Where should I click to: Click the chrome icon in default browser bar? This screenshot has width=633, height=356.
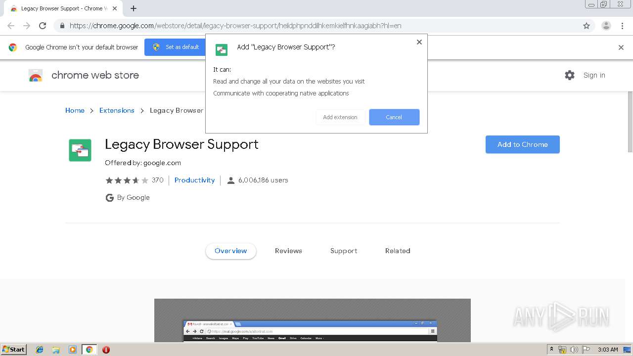(13, 47)
